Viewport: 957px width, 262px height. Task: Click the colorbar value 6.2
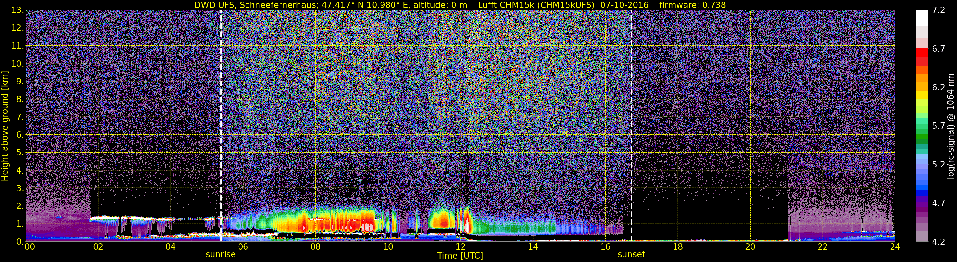click(939, 87)
